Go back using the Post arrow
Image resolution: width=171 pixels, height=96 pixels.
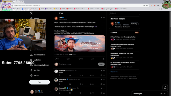click(x=55, y=13)
